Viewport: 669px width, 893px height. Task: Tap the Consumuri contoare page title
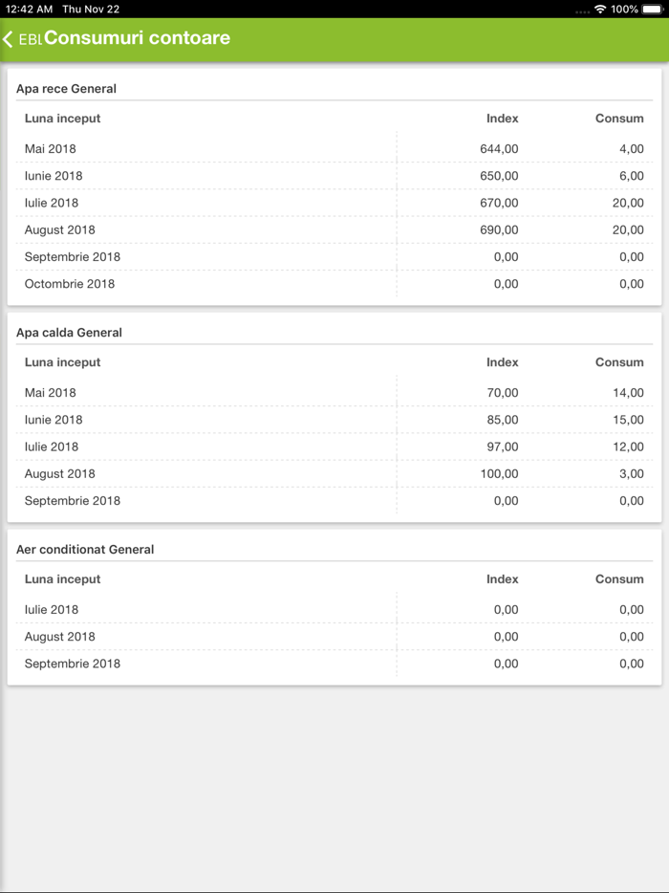(x=137, y=39)
